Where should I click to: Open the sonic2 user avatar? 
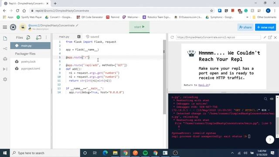pyautogui.click(x=23, y=27)
